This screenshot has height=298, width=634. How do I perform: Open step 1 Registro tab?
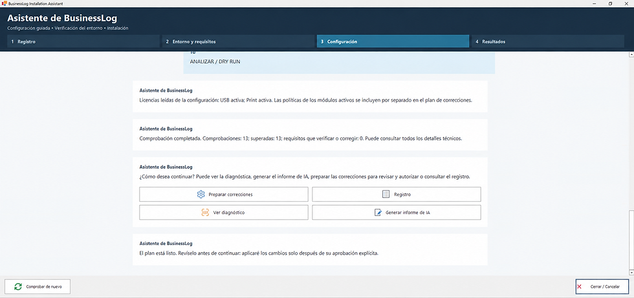[x=83, y=41]
